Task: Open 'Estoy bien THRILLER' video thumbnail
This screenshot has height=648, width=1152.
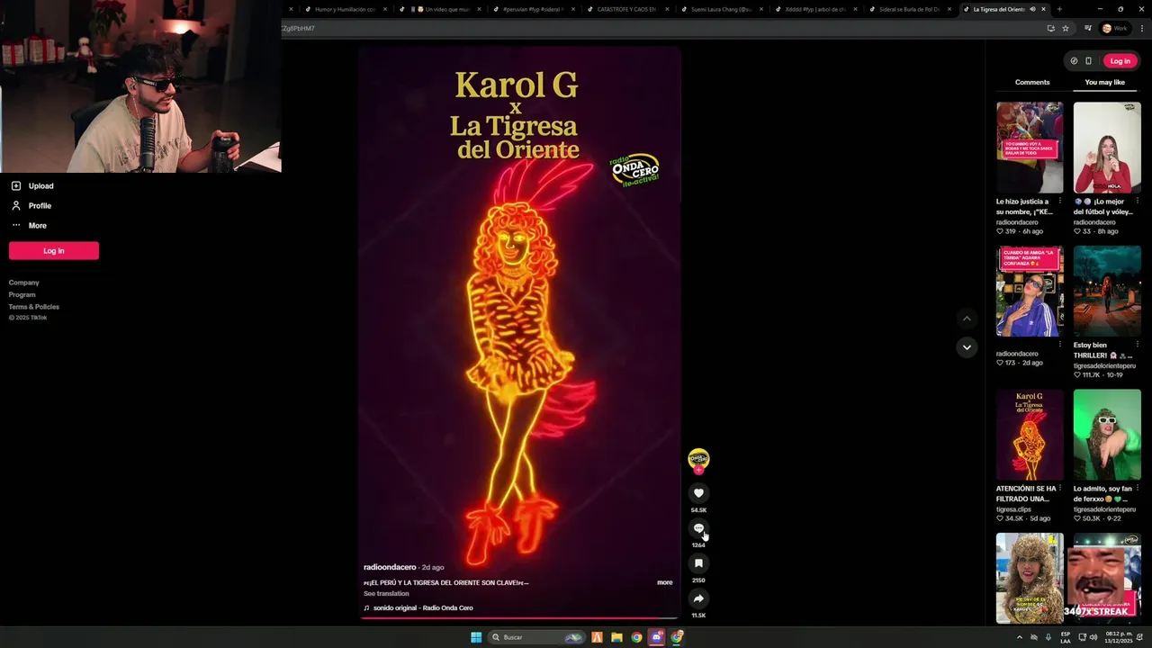Action: pos(1107,291)
